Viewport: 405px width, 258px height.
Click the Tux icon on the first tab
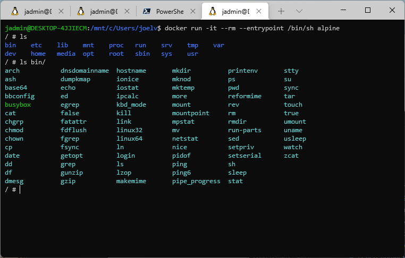tap(14, 11)
